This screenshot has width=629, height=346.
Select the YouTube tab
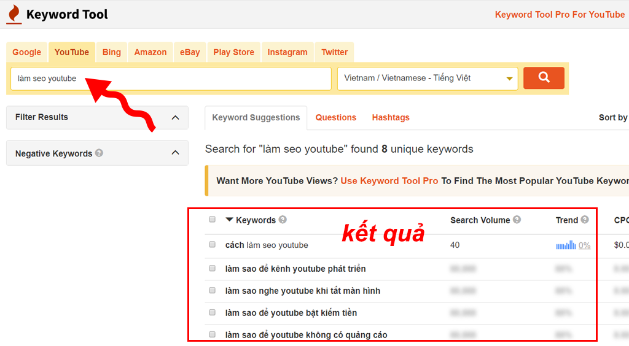[72, 52]
